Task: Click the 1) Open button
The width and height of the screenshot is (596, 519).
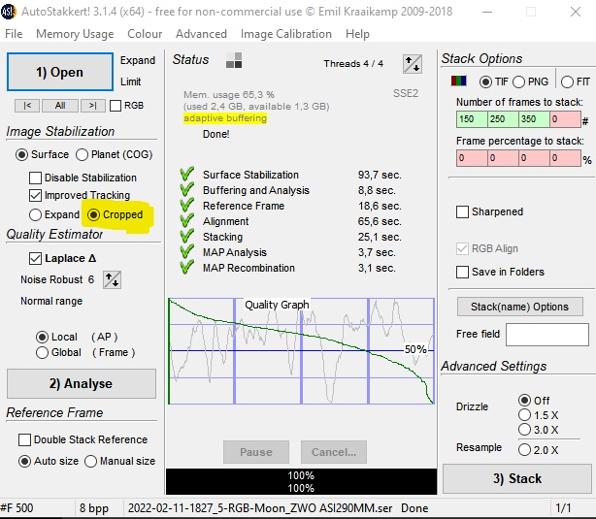Action: 60,72
